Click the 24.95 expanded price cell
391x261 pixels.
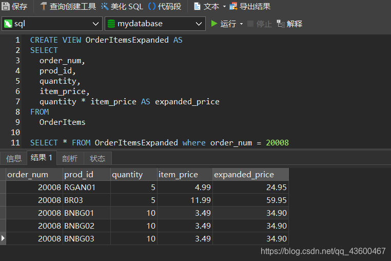tap(250, 188)
